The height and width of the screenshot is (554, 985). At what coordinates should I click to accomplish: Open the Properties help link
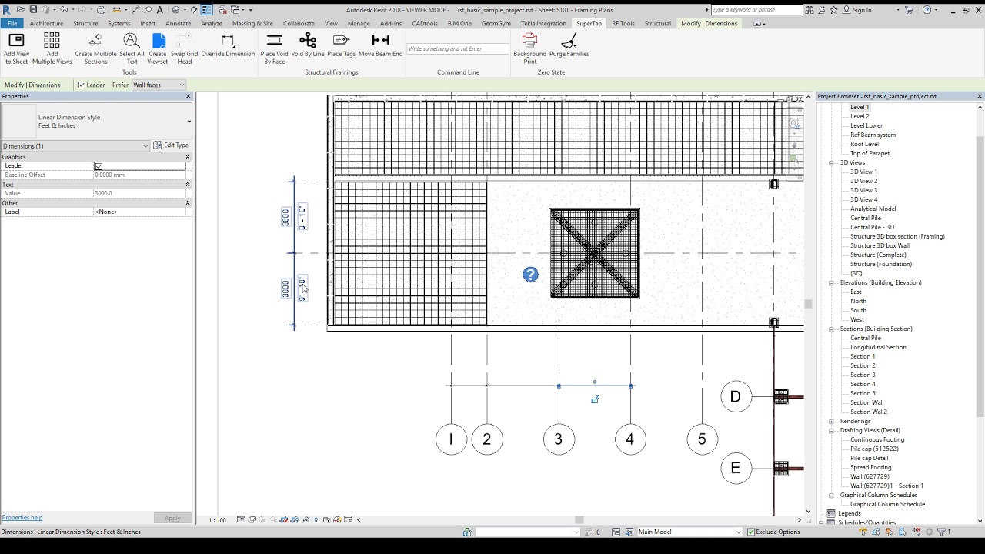(x=22, y=518)
